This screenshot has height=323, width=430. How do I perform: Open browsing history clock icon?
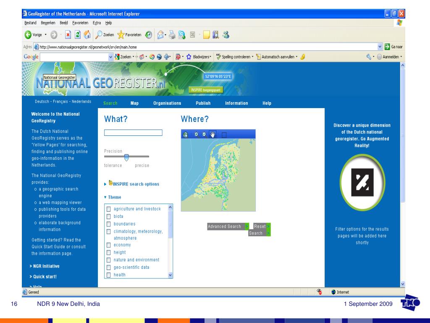tap(149, 34)
